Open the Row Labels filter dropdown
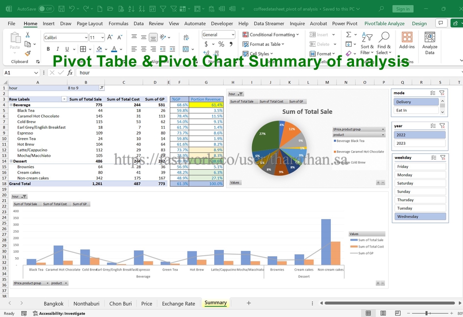The height and width of the screenshot is (317, 463). [x=64, y=99]
